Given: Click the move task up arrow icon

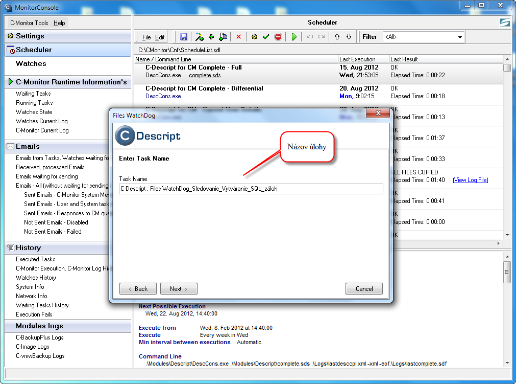Looking at the screenshot, I should click(x=337, y=37).
